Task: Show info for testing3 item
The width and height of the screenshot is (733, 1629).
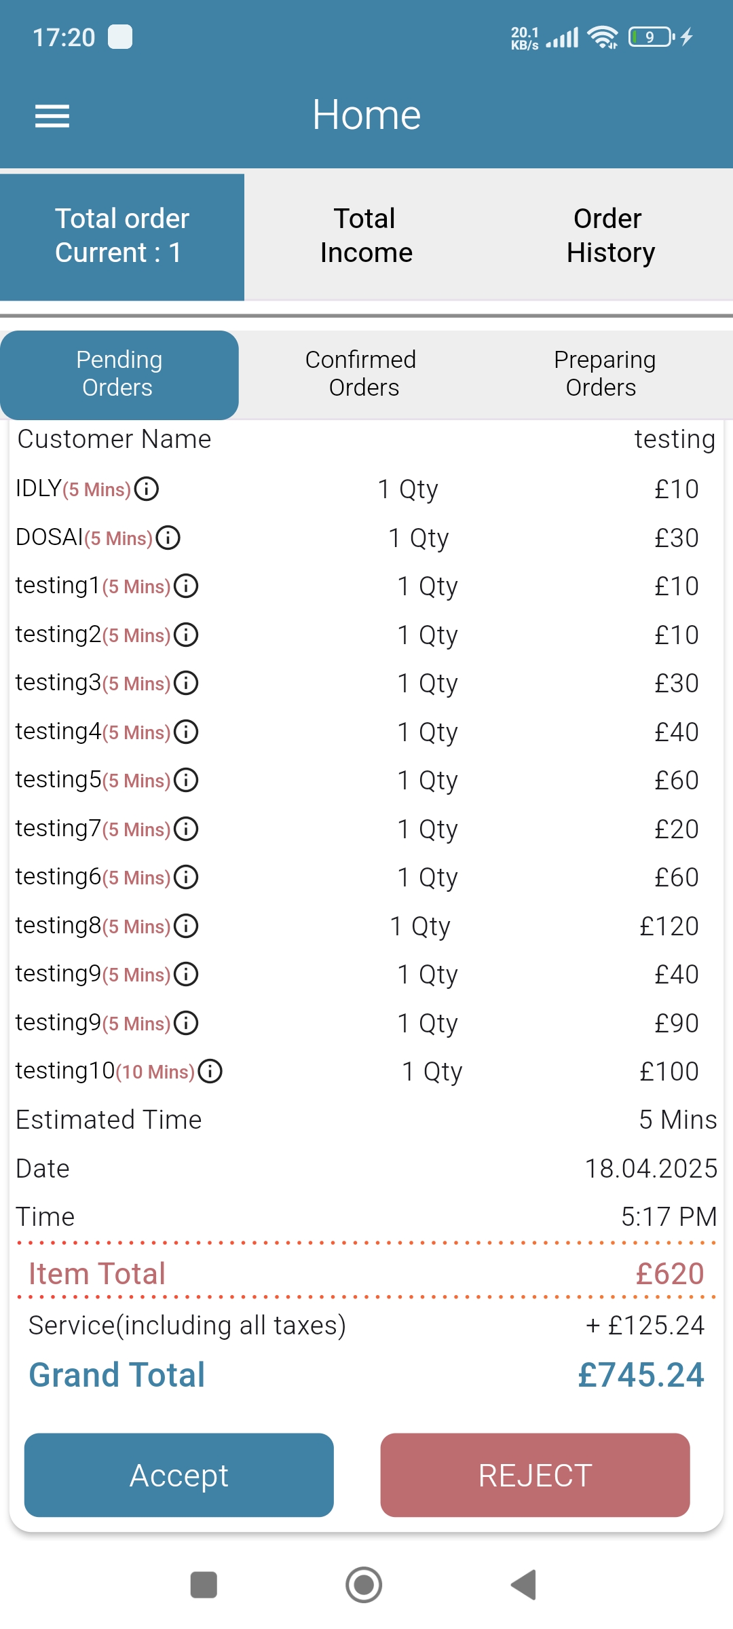Action: (x=186, y=683)
